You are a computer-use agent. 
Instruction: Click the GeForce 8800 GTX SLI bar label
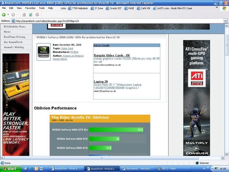(x=70, y=130)
